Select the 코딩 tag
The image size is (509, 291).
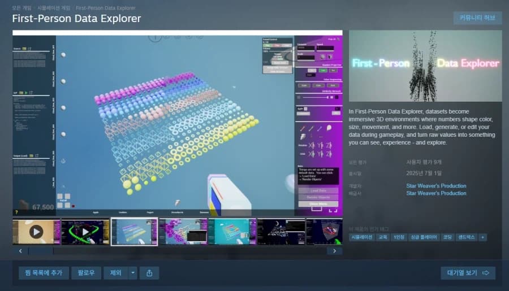tap(448, 237)
